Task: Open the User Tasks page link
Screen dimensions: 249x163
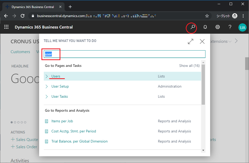Action: pos(60,97)
